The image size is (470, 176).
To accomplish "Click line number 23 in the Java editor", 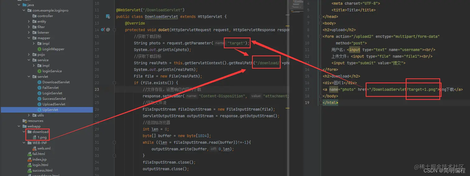I will coord(97,90).
